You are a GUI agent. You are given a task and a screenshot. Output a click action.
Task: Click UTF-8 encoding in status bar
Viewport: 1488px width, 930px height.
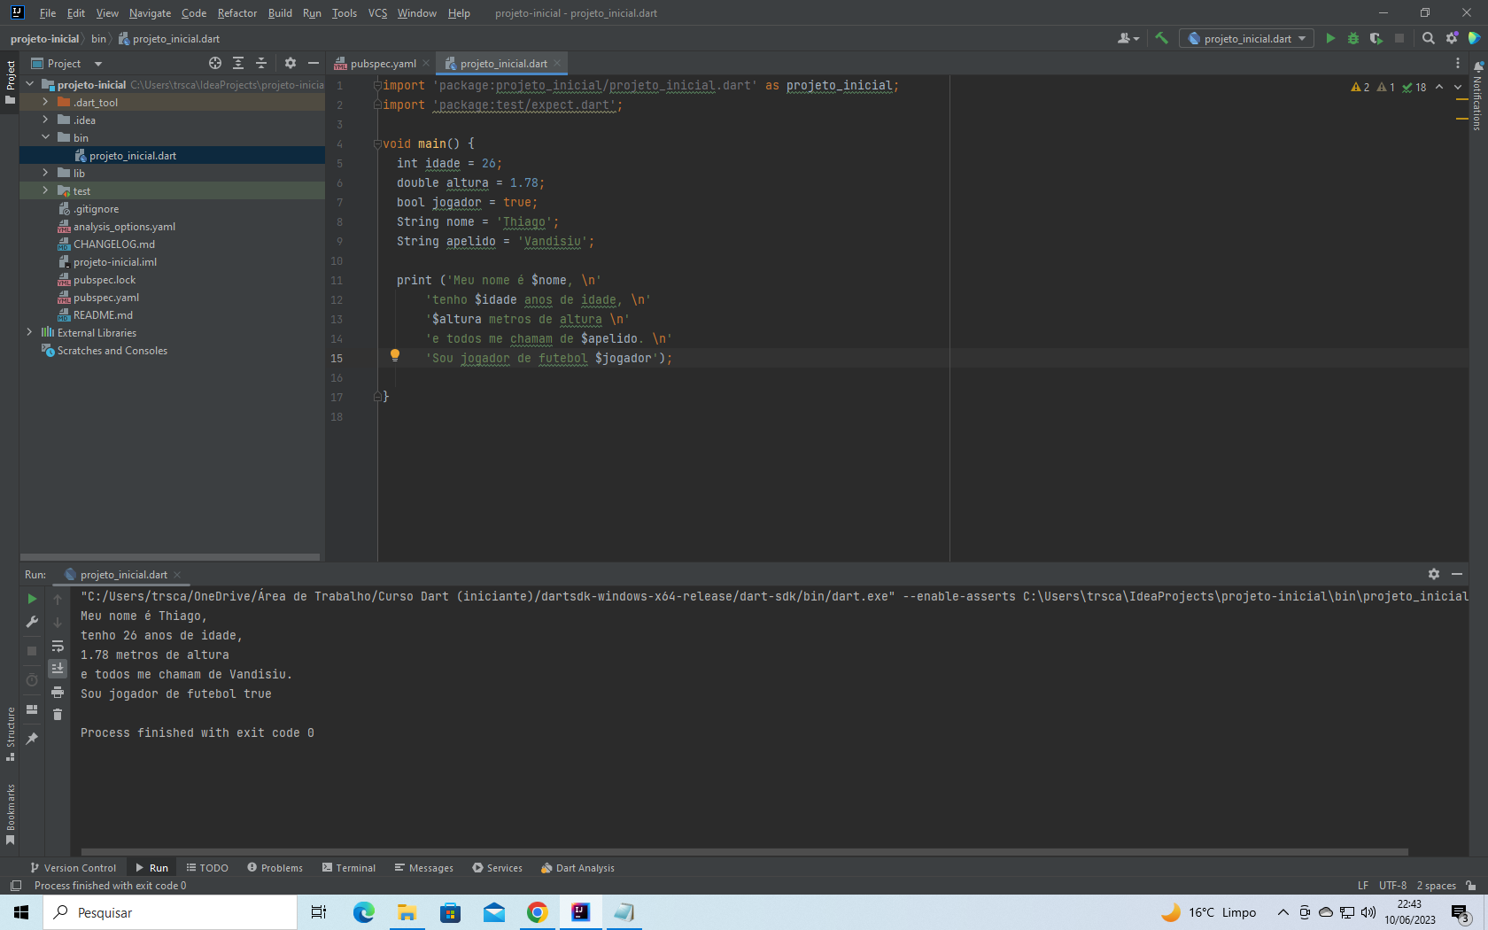1392,886
